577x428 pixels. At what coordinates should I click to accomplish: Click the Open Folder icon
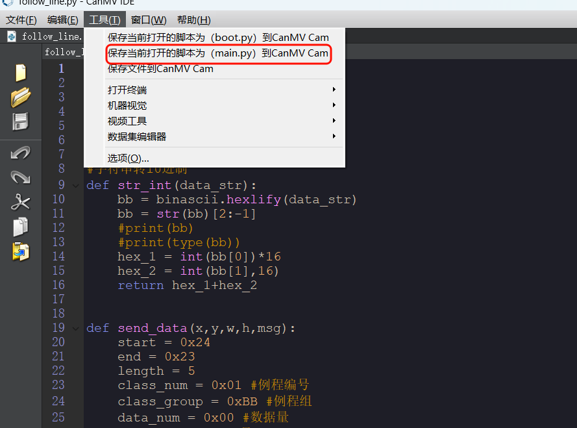click(21, 97)
